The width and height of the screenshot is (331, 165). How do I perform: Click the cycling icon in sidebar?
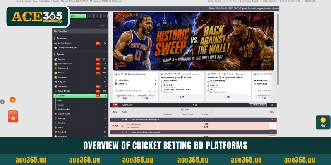pyautogui.click(x=56, y=123)
